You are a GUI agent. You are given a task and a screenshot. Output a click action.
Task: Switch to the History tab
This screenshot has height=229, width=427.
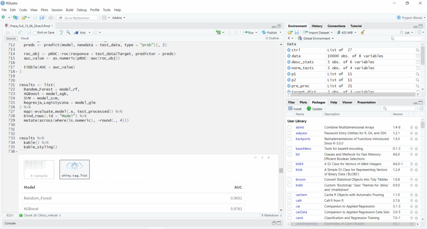[317, 26]
